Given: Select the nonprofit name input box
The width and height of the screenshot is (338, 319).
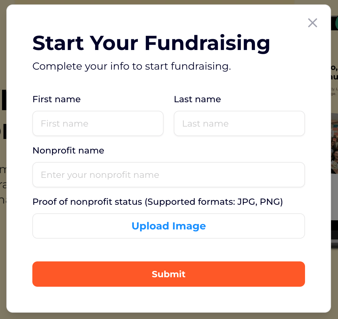Looking at the screenshot, I should [169, 175].
